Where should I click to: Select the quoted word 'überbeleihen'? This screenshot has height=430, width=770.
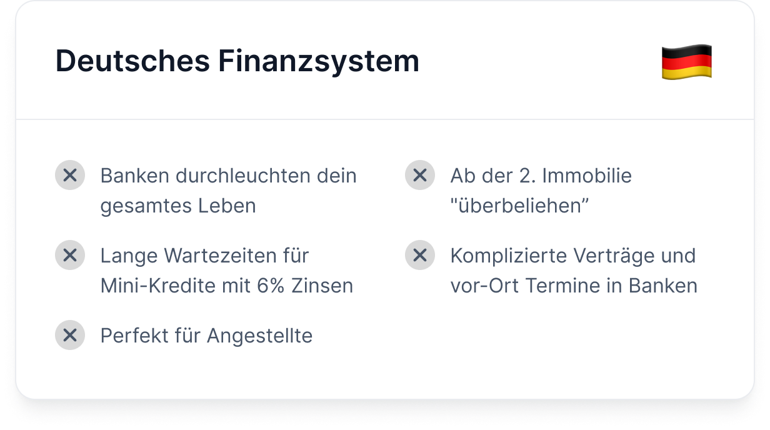coord(520,206)
